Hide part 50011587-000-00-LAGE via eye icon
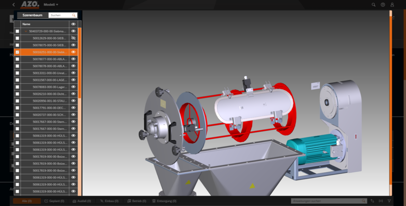 click(x=73, y=80)
